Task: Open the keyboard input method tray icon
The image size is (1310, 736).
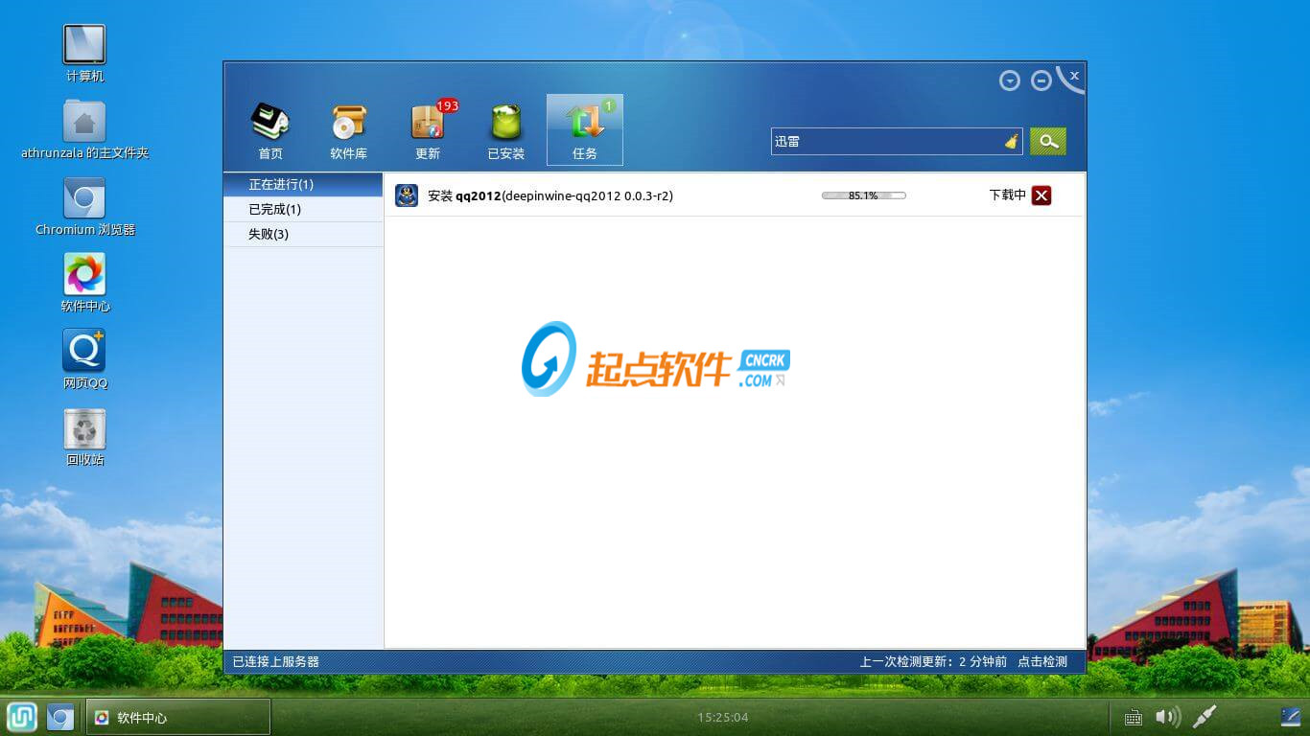Action: (x=1133, y=717)
